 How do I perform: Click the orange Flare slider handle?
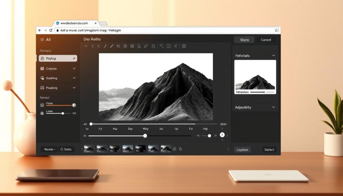click(x=74, y=105)
